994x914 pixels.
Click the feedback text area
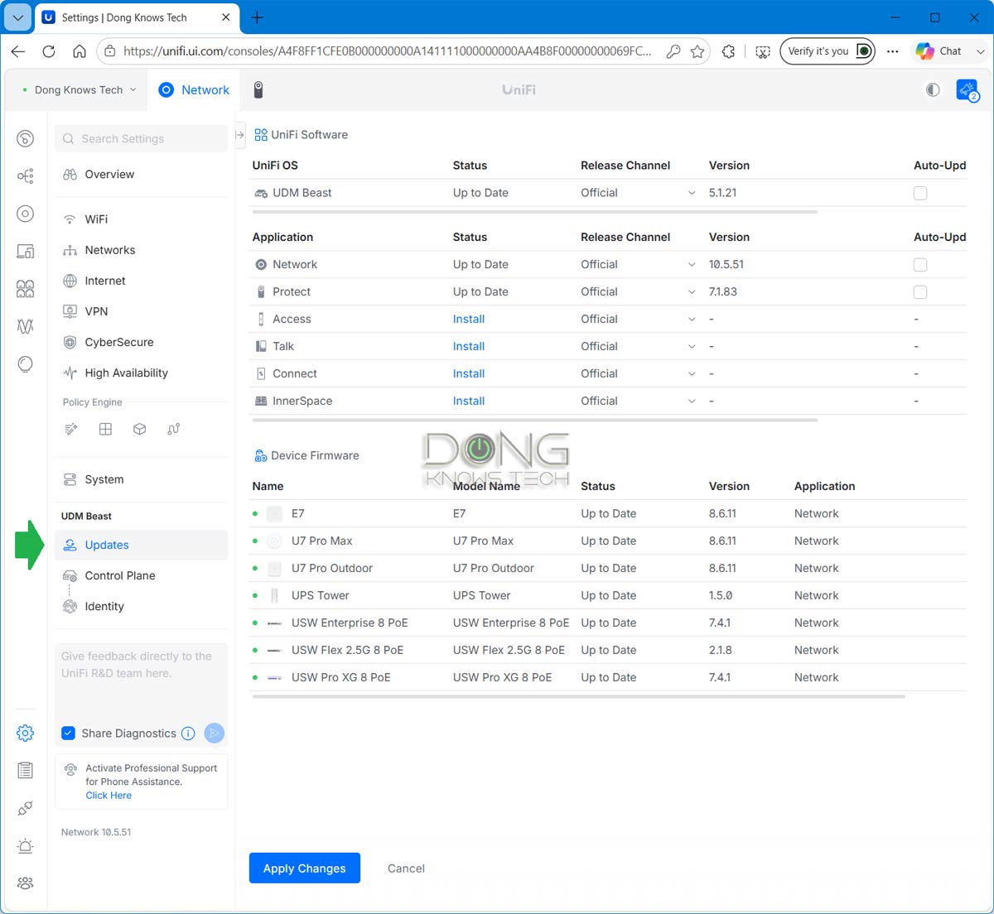[x=141, y=681]
